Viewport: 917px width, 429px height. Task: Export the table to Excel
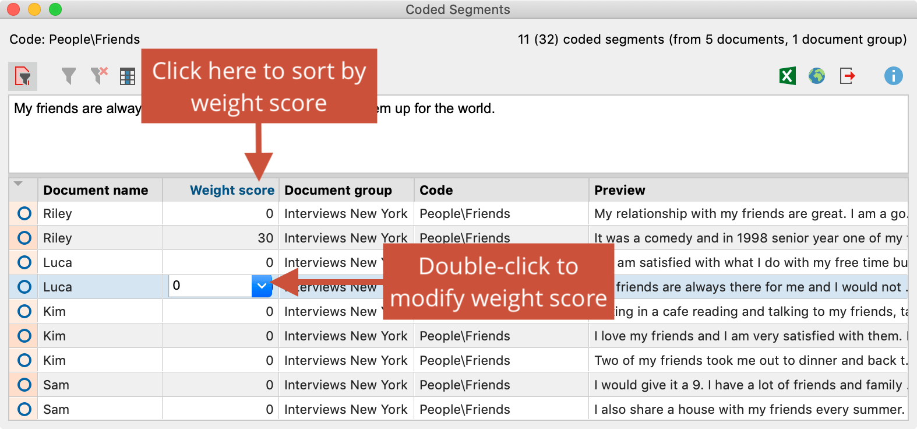tap(787, 76)
